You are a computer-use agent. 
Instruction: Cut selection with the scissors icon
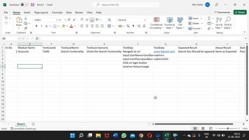pos(25,19)
